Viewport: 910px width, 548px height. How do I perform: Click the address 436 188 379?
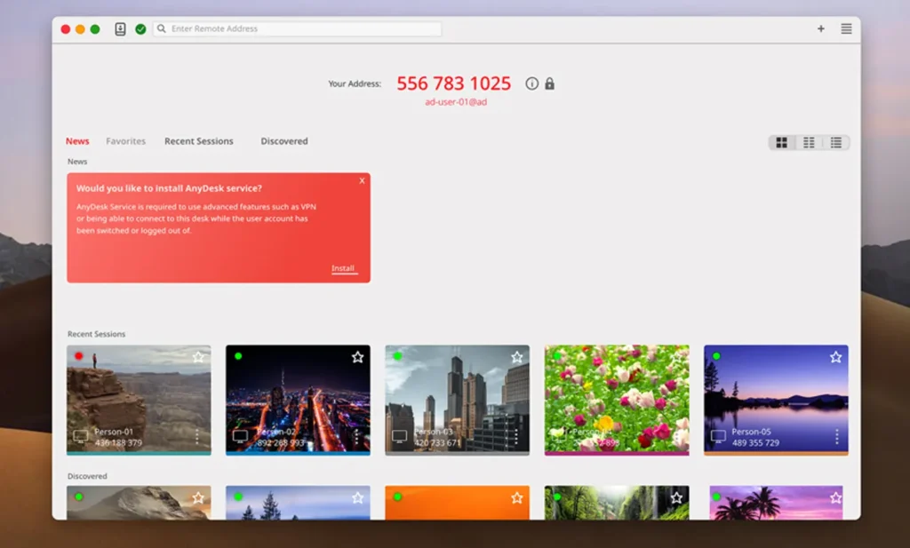[x=118, y=443]
